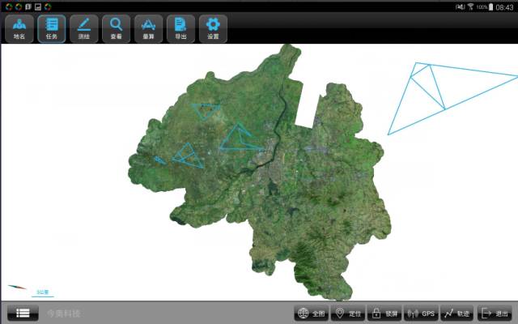The height and width of the screenshot is (324, 518).
Task: Toggle the 轨迹 track recording button
Action: 457,313
